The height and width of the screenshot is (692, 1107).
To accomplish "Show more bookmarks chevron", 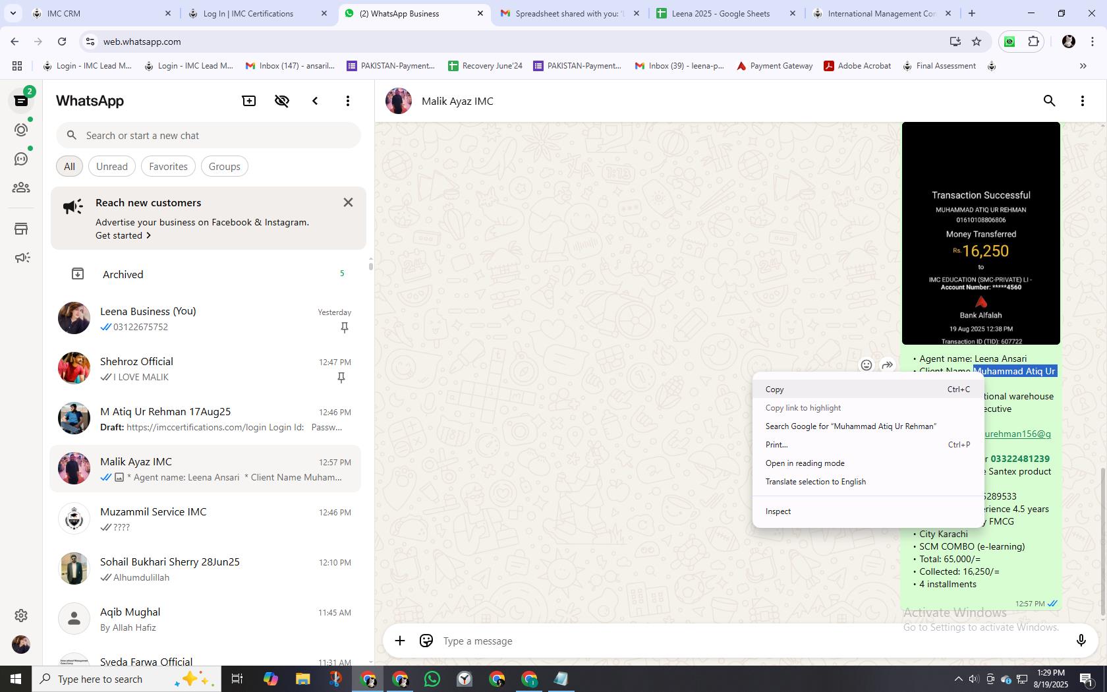I will (x=1083, y=66).
